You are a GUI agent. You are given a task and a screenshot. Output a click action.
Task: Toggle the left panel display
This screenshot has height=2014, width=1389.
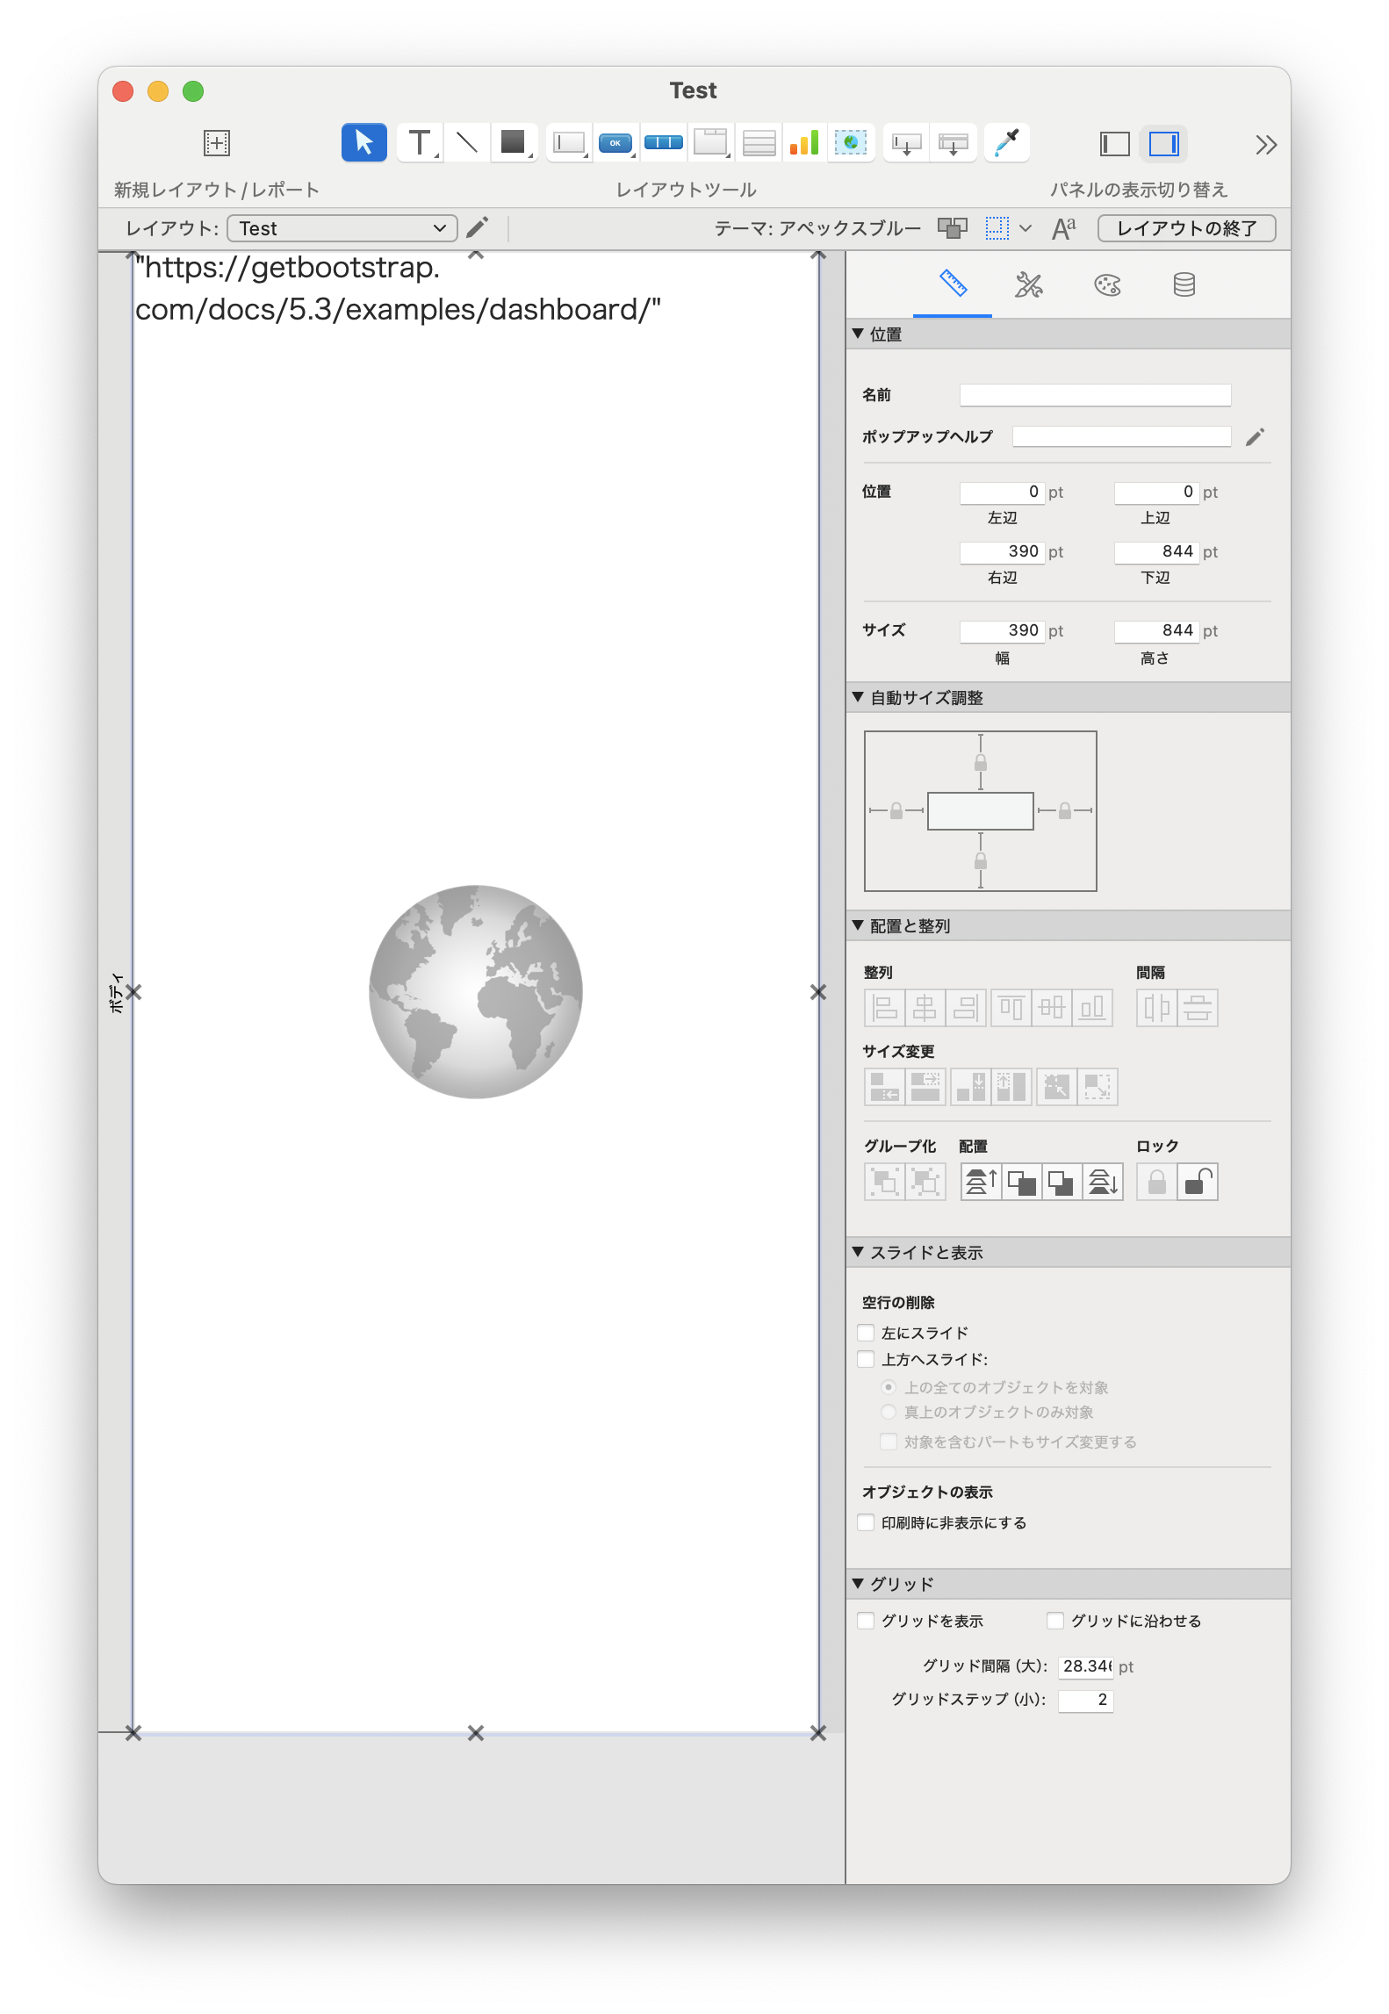pyautogui.click(x=1114, y=143)
